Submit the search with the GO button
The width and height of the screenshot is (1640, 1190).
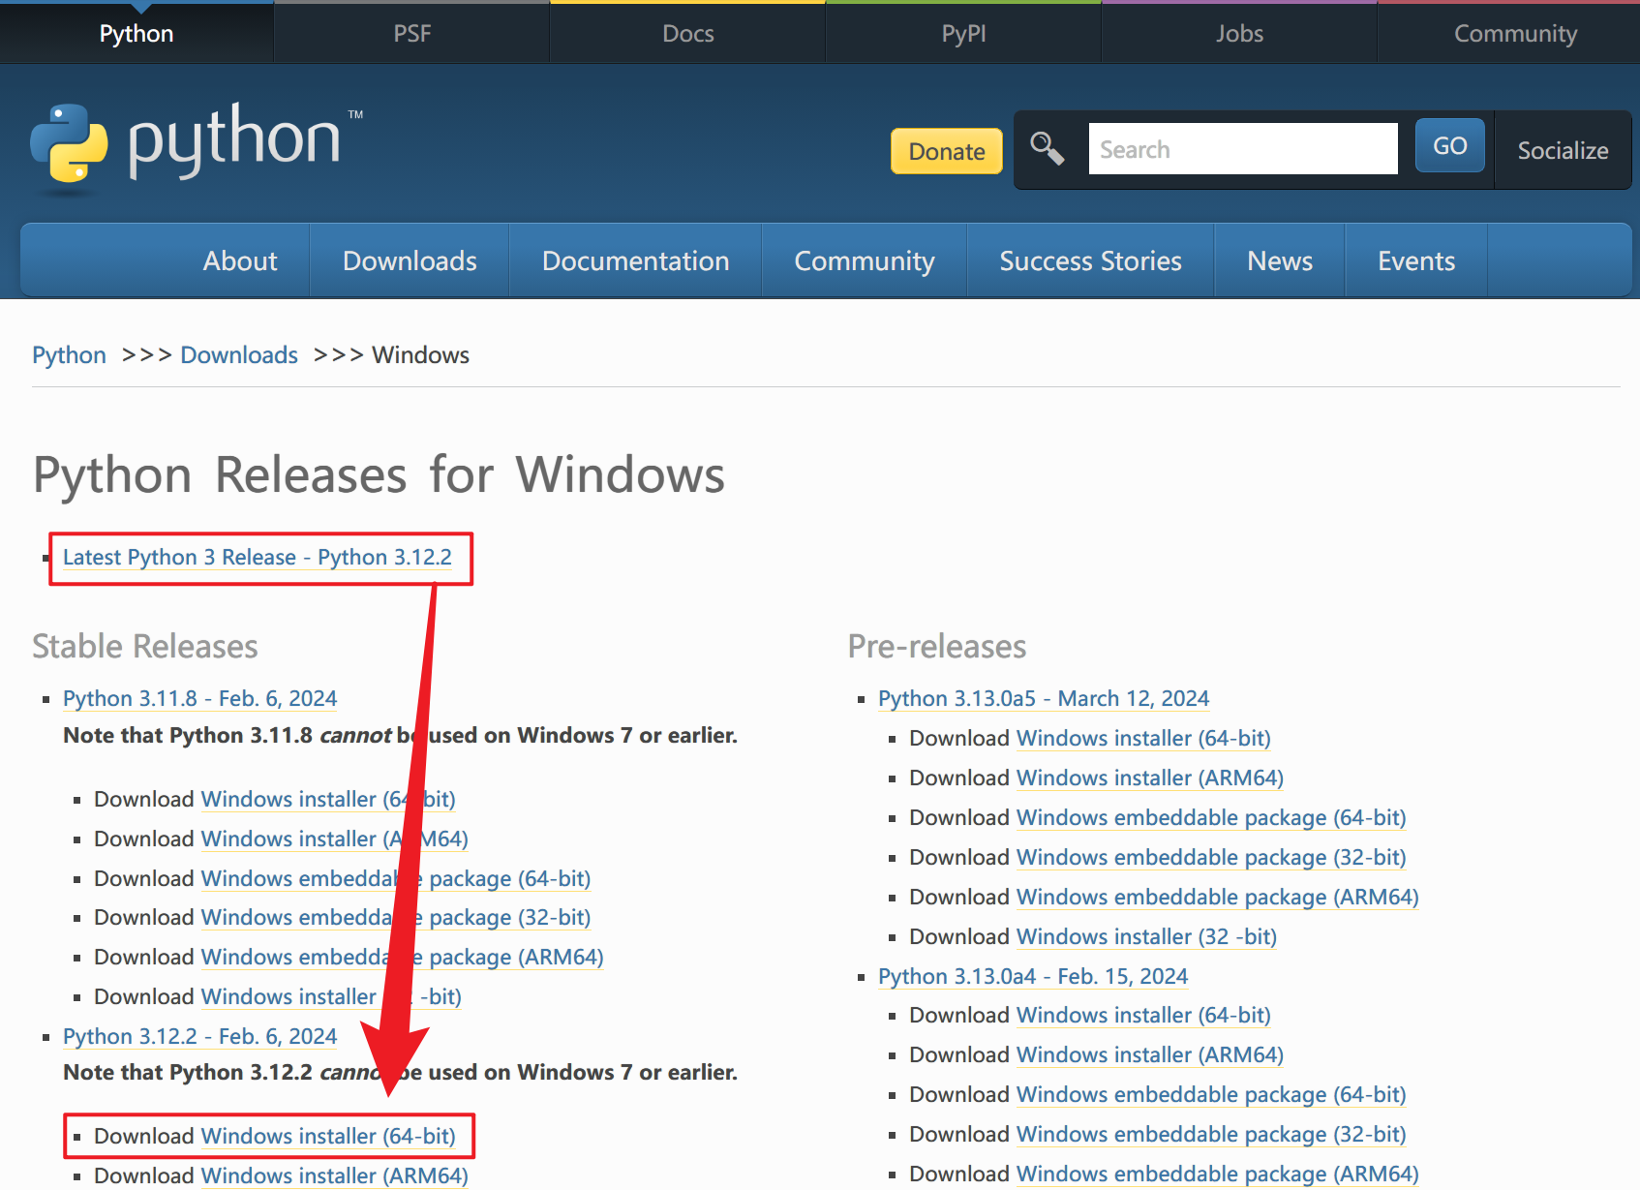(1449, 146)
